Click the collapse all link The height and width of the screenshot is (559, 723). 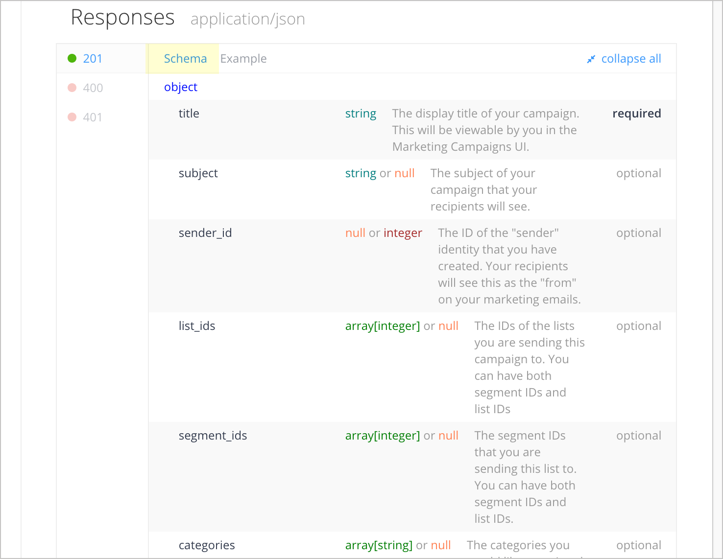[631, 58]
